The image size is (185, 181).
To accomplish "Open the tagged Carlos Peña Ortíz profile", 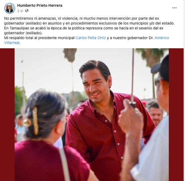I will click(x=91, y=38).
